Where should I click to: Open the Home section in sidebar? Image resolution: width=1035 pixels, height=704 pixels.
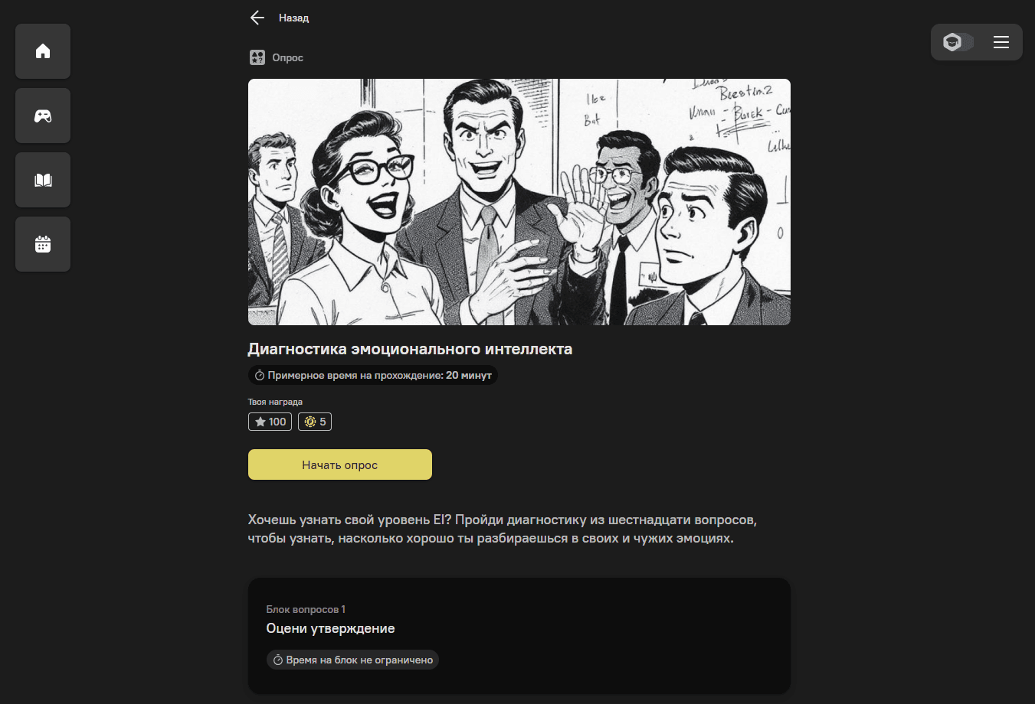(x=43, y=51)
